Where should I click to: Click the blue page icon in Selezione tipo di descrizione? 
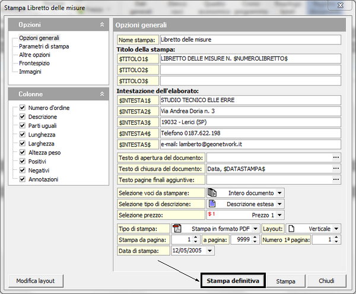point(211,204)
